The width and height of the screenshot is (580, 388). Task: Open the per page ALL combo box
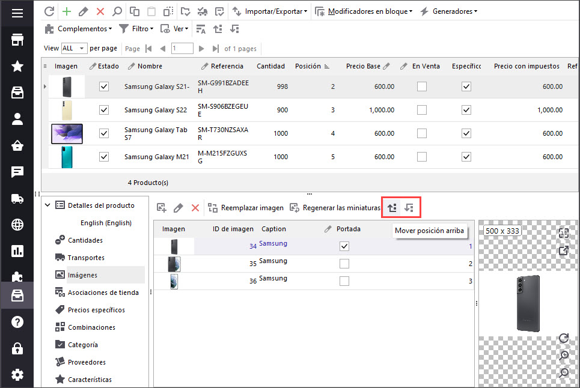point(74,49)
